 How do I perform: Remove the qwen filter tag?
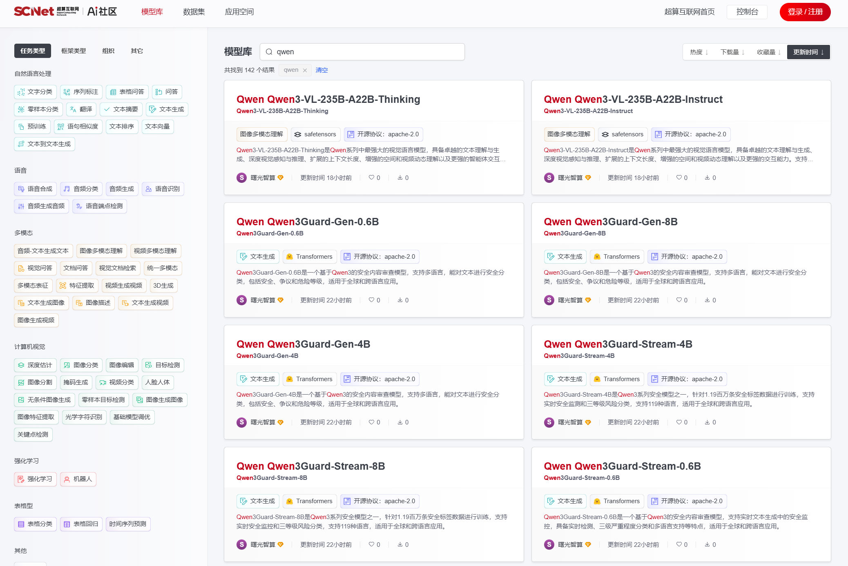click(x=305, y=70)
